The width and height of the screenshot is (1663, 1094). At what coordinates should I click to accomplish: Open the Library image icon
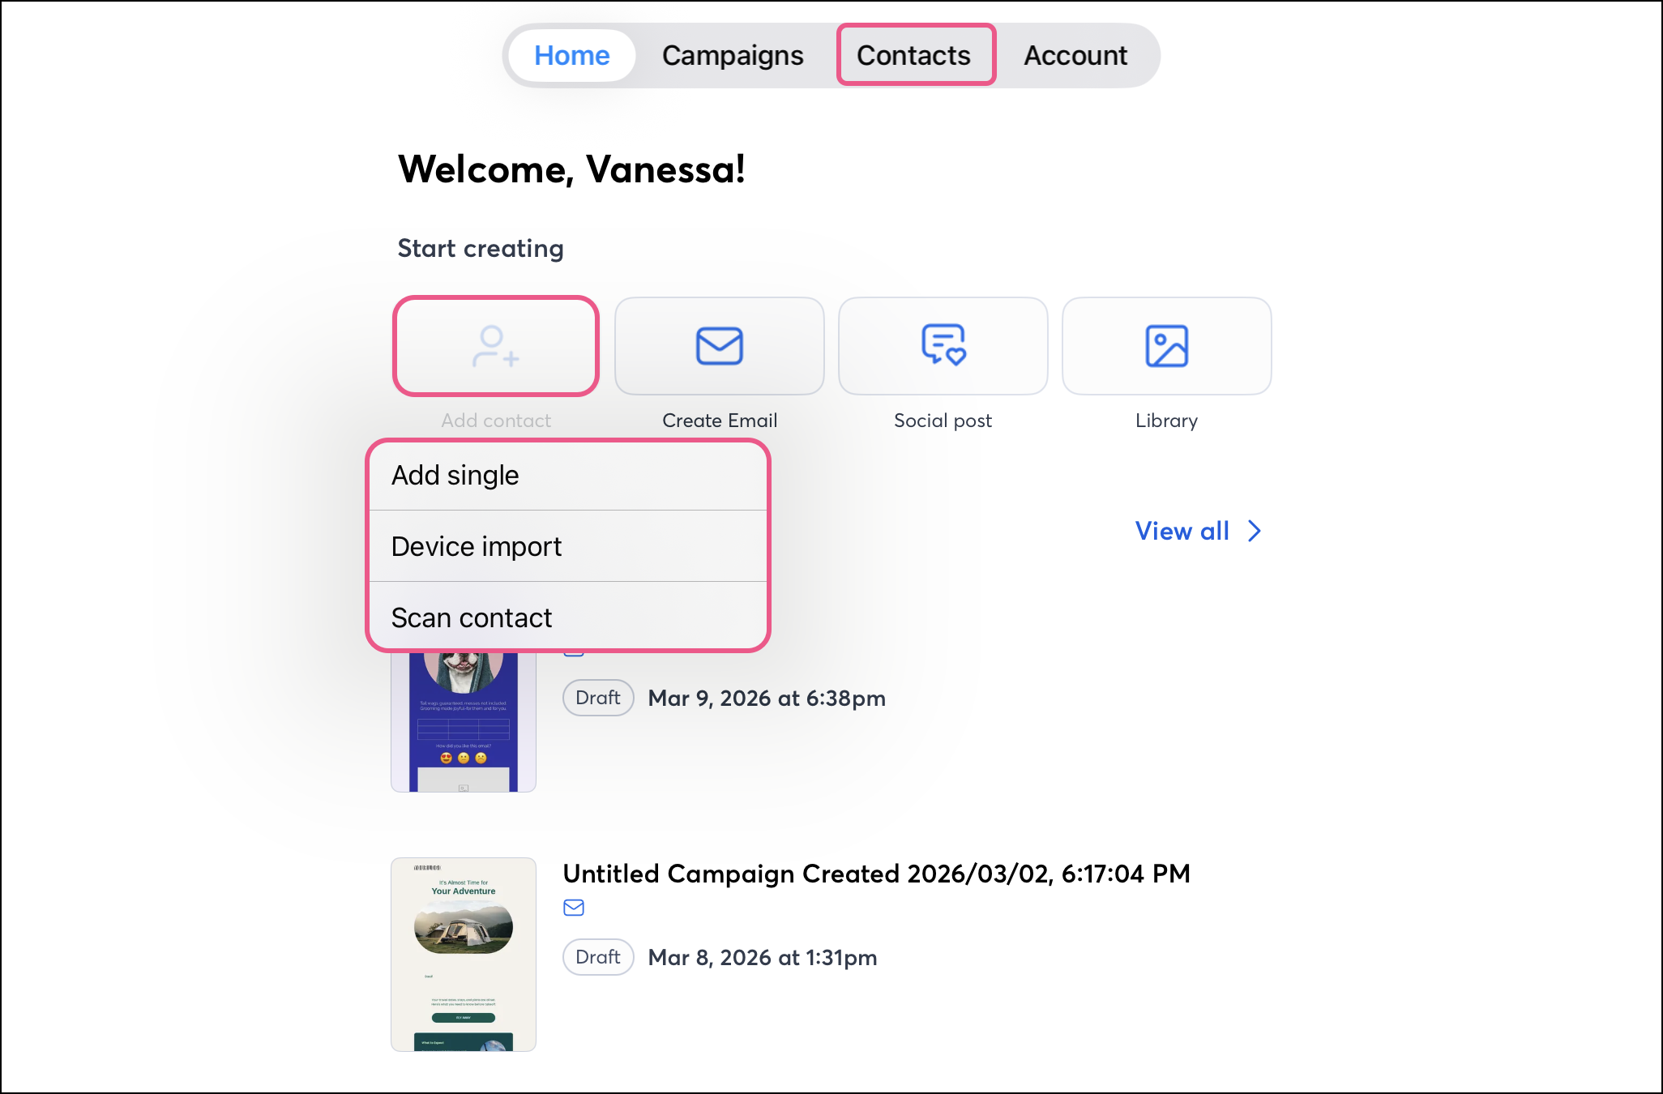(1166, 346)
